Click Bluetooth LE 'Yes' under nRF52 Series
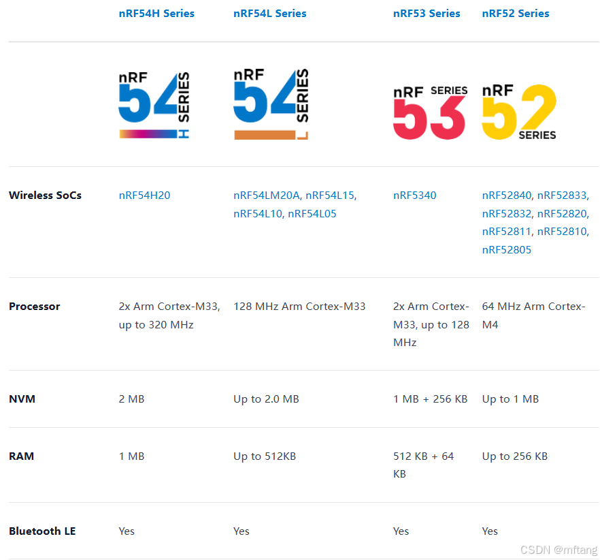Screen dimensions: 600x560 point(489,531)
